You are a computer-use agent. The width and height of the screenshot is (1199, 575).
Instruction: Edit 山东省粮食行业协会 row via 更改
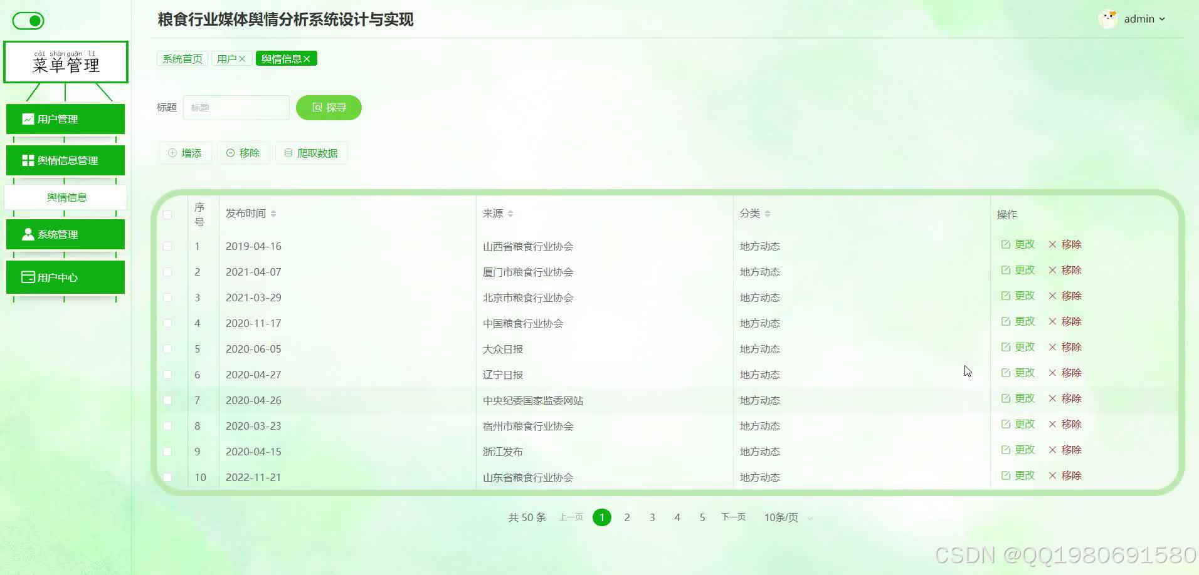click(x=1018, y=475)
